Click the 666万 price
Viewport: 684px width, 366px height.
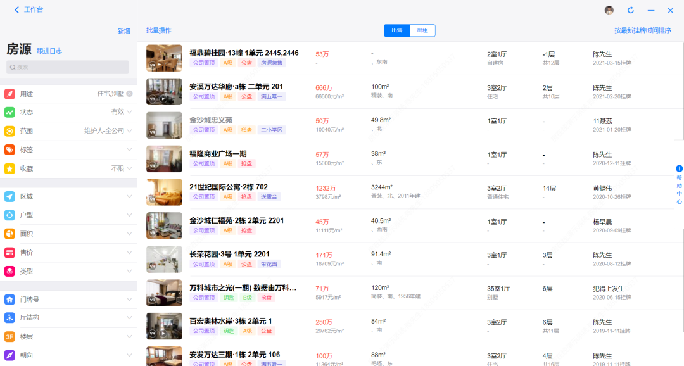pyautogui.click(x=324, y=87)
